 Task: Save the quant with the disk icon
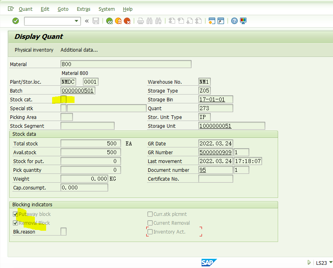pos(96,21)
